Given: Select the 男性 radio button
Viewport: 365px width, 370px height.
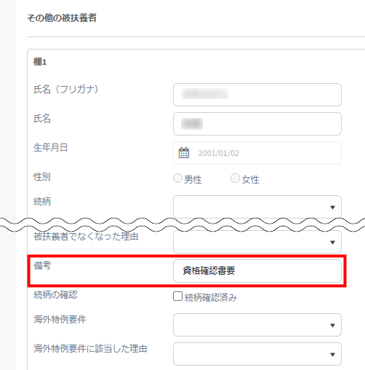Looking at the screenshot, I should [x=177, y=178].
